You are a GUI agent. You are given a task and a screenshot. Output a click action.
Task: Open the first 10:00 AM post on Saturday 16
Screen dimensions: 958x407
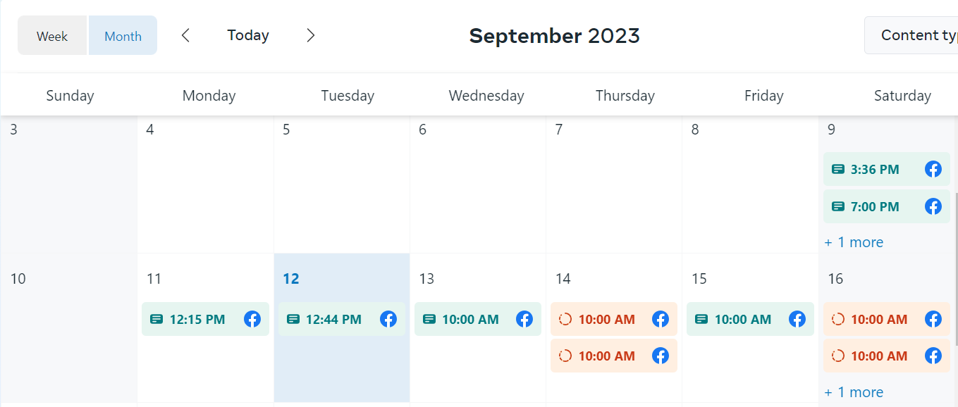point(878,319)
